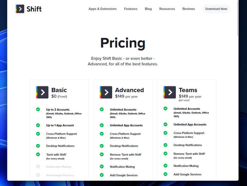Click Advanced Unlimited App Accounts check icon

(x=102, y=125)
